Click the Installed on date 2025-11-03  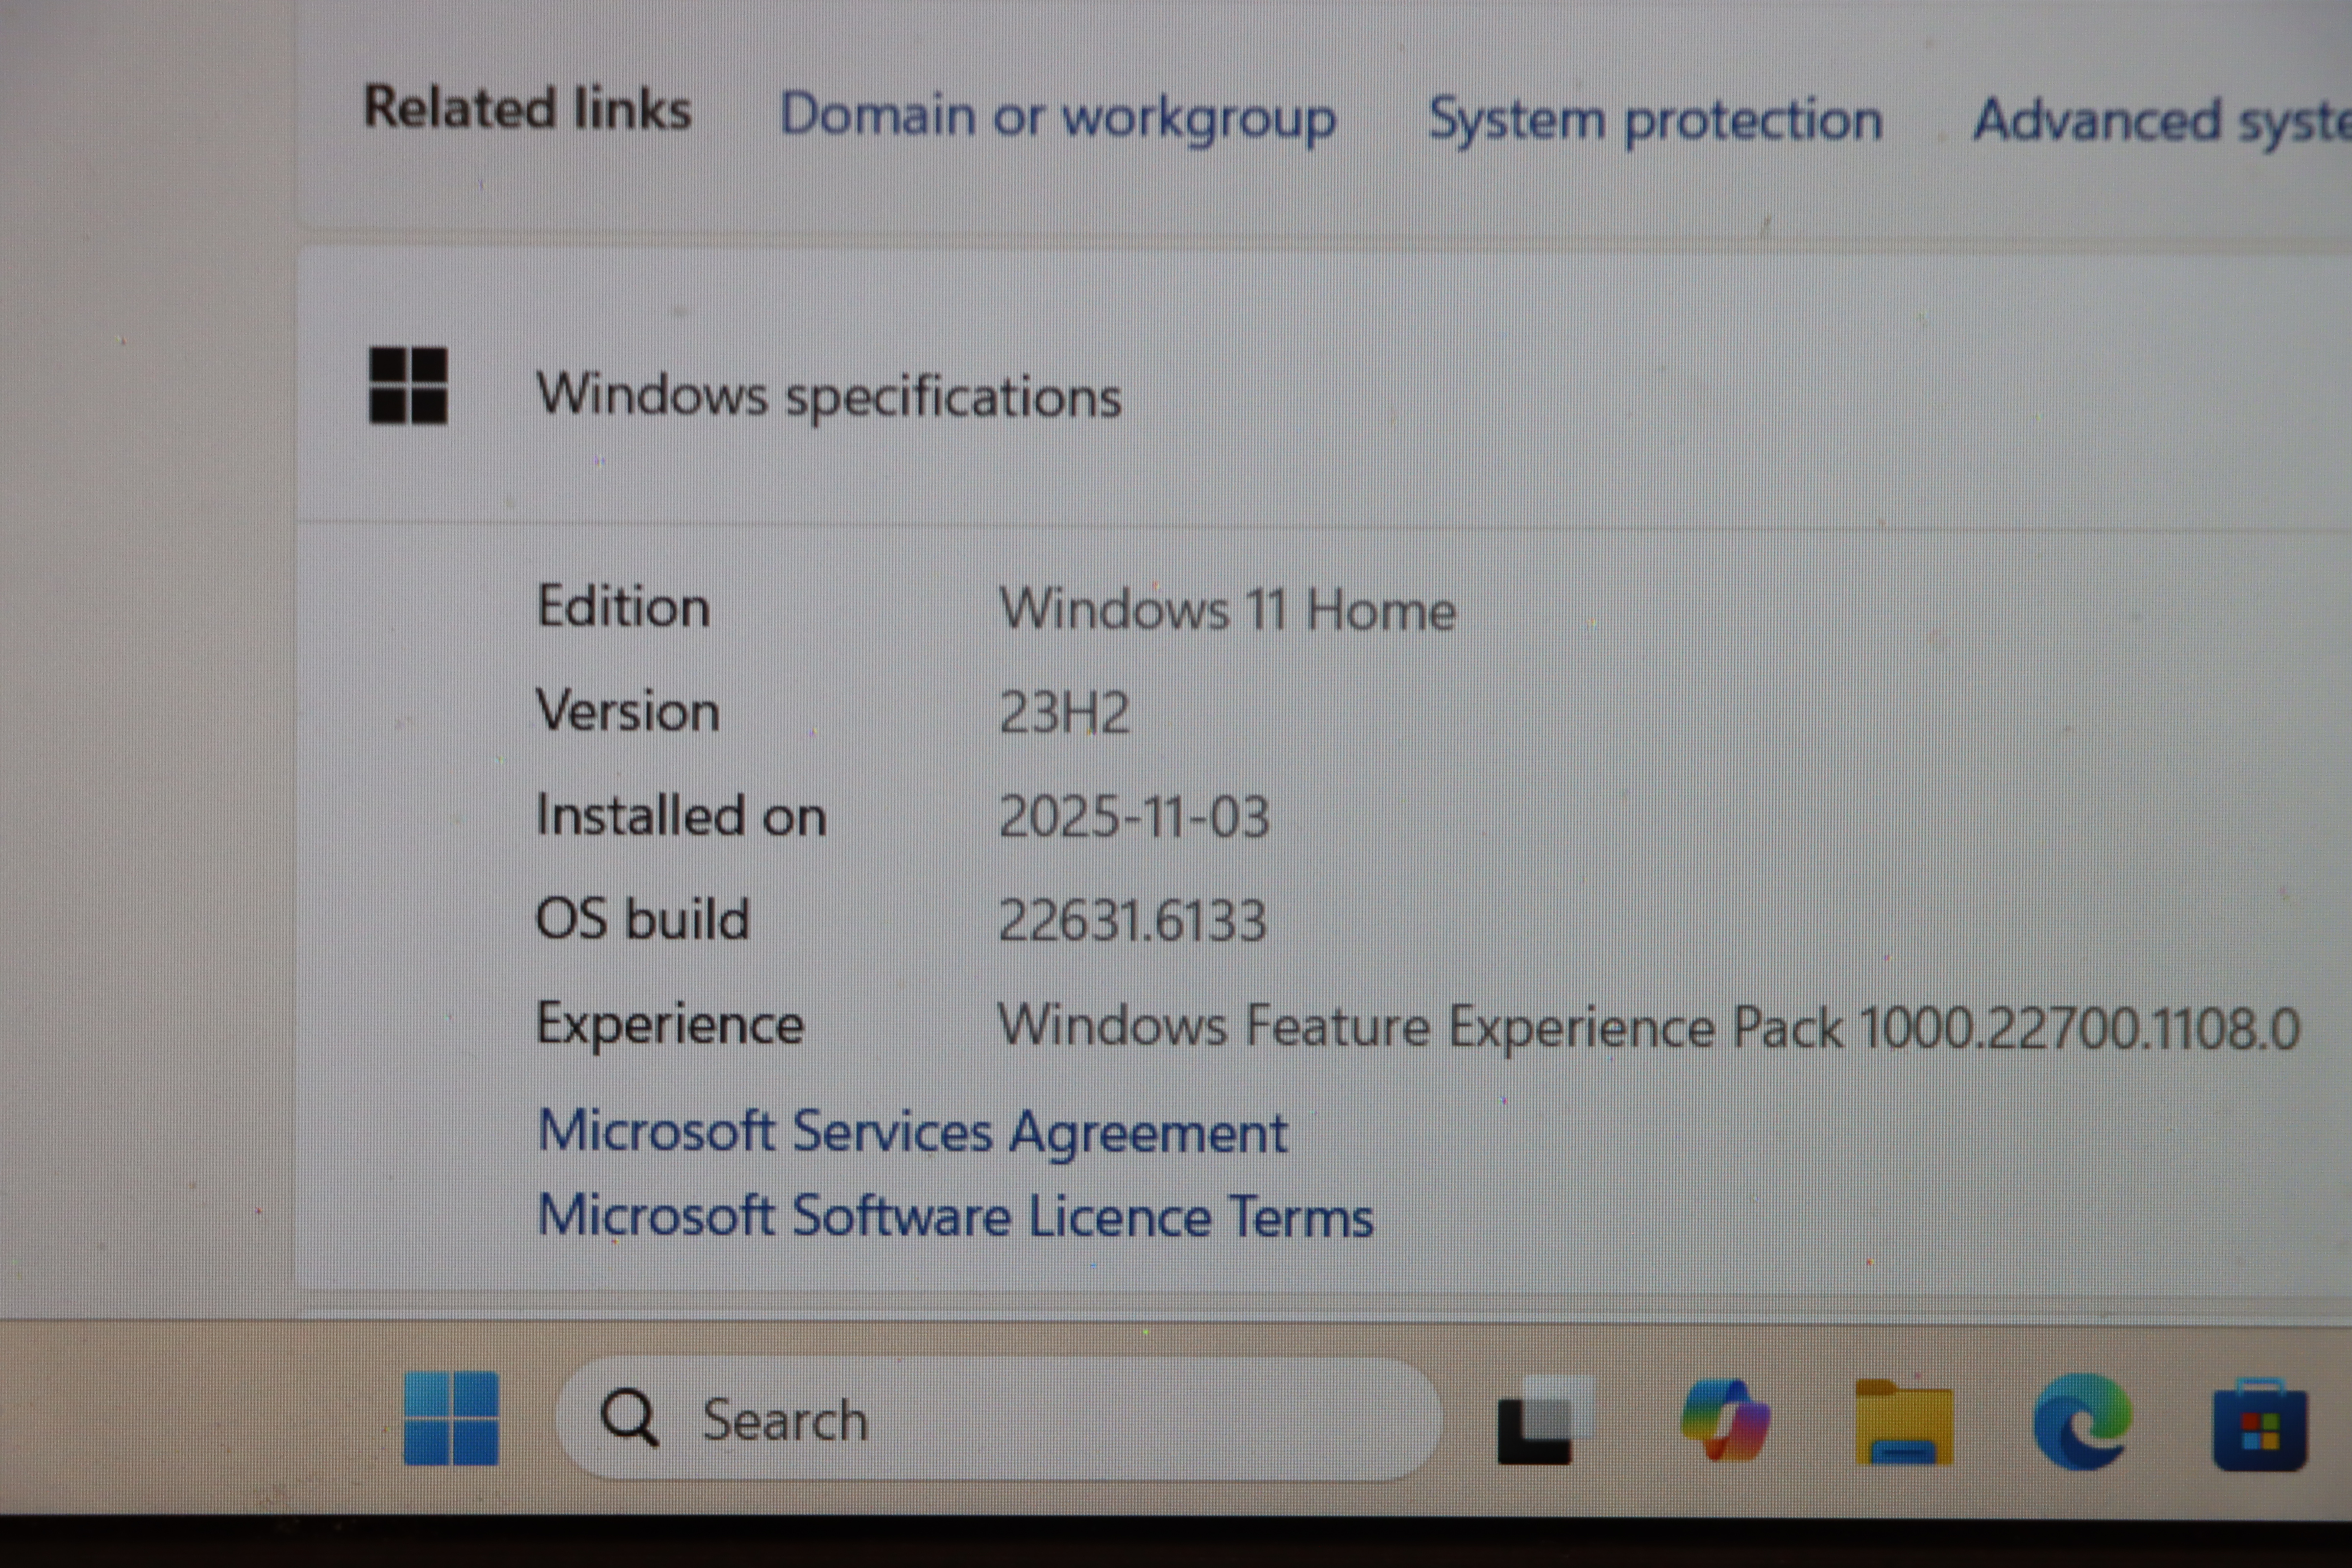click(1134, 817)
